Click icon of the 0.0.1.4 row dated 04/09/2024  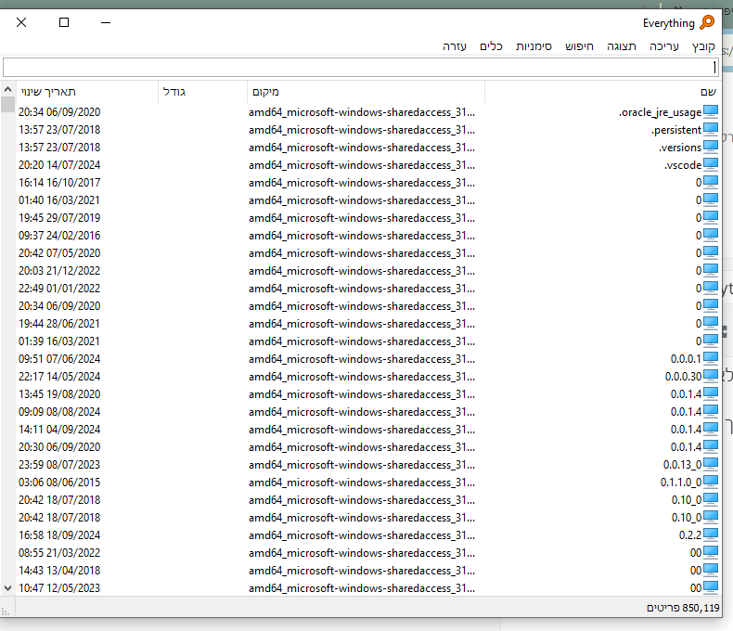click(711, 429)
